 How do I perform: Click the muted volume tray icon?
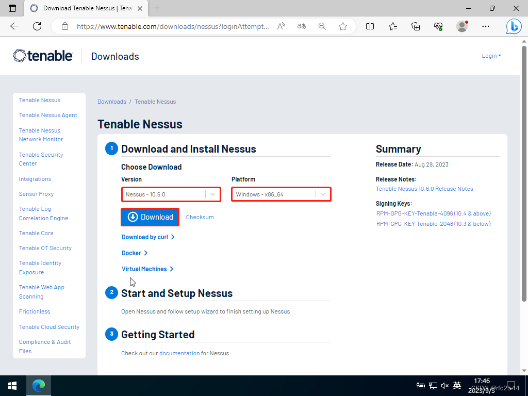pyautogui.click(x=445, y=386)
